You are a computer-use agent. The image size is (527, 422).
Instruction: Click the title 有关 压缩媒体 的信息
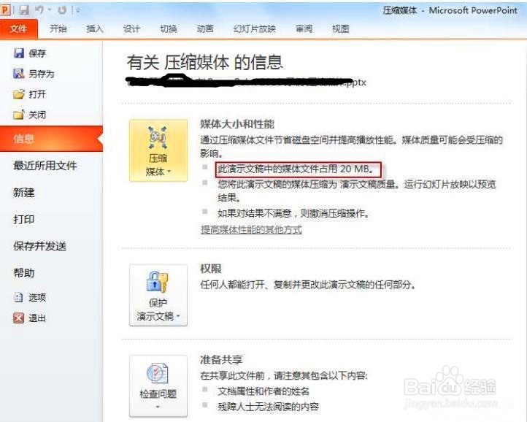204,63
